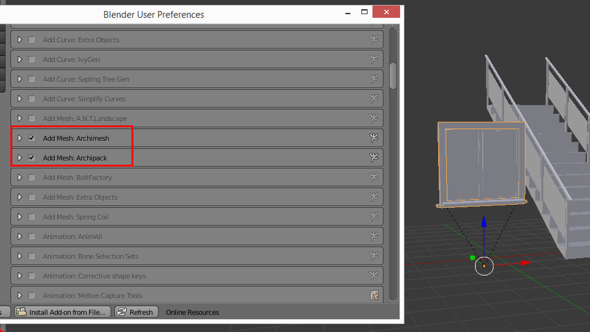Open the Online Resources link
590x332 pixels.
point(192,312)
